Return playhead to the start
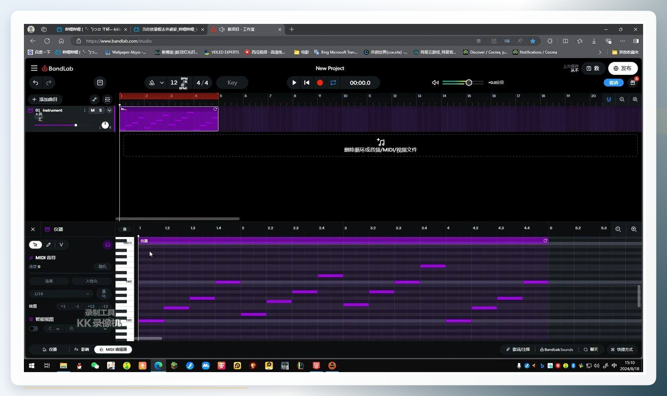 (307, 83)
